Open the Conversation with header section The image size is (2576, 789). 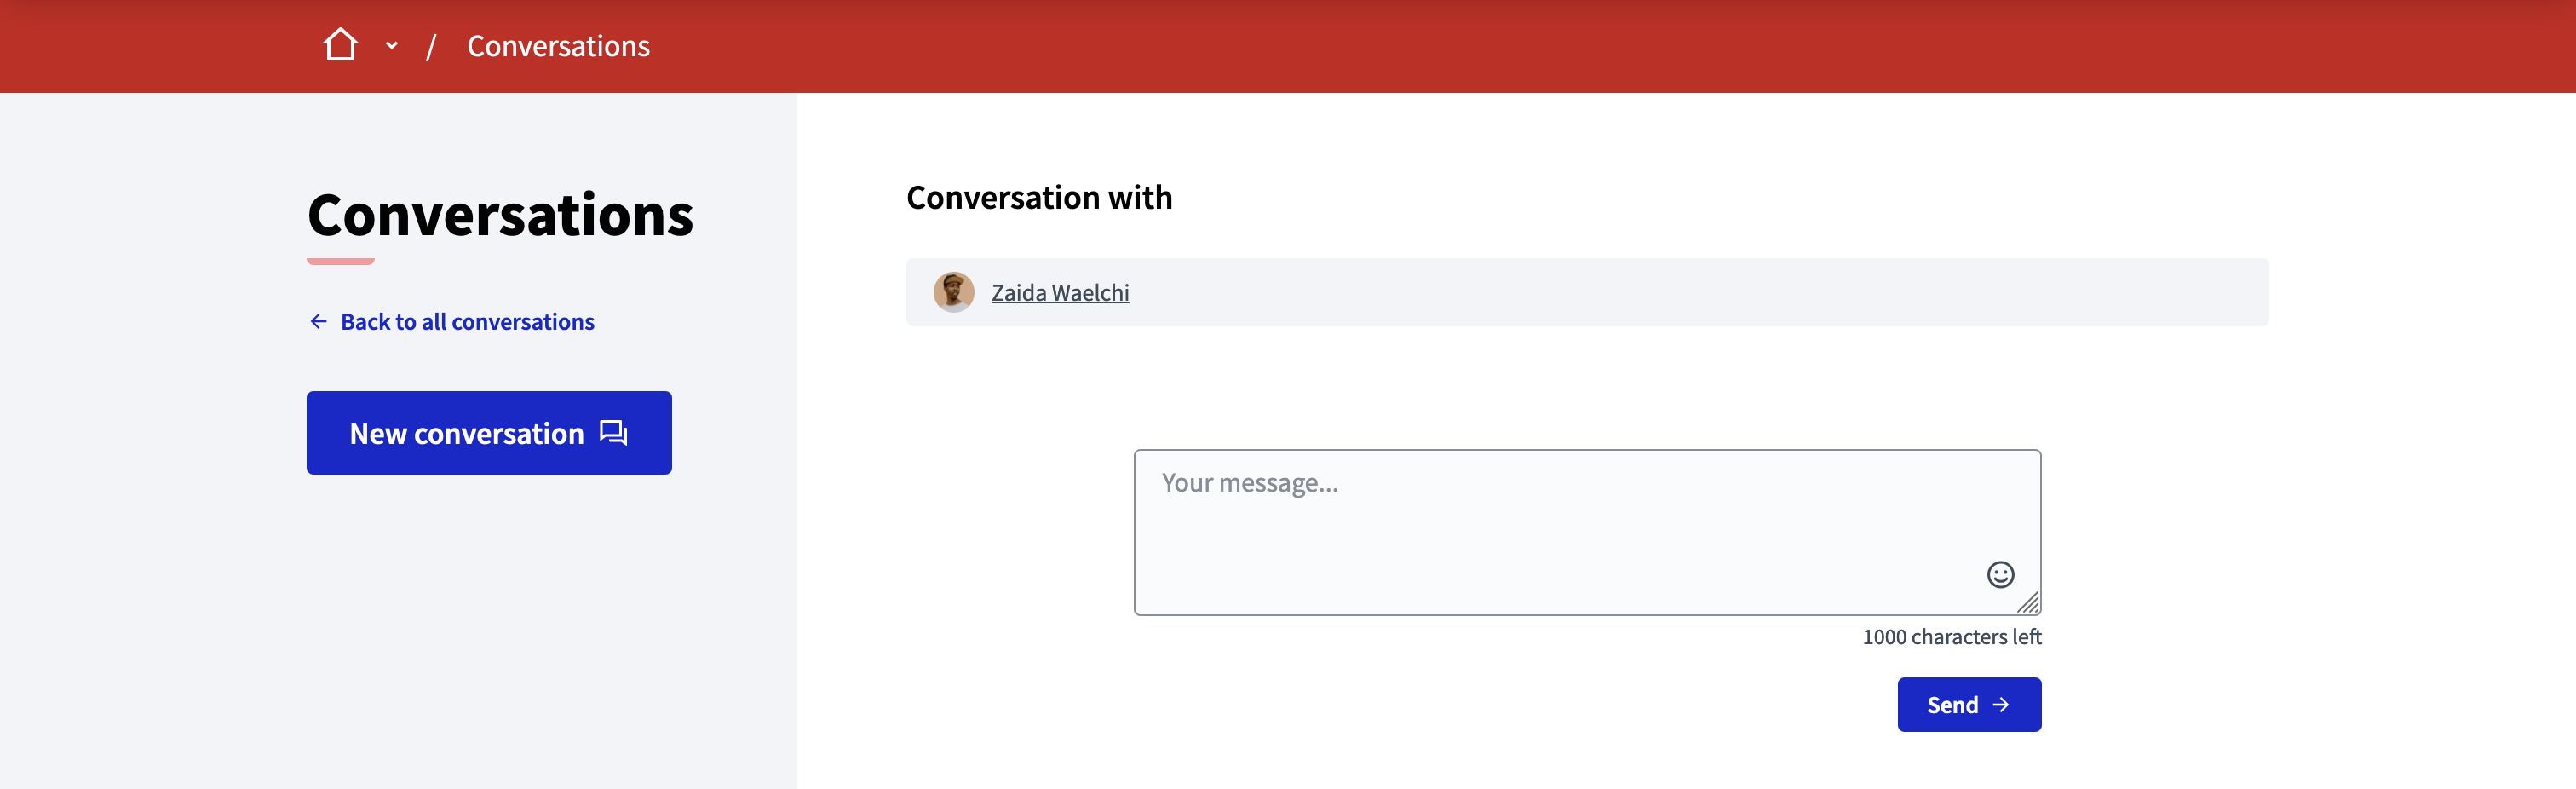point(1039,197)
